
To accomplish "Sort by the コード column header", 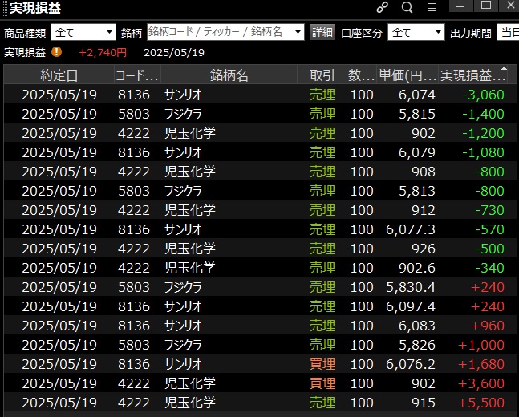I will (137, 75).
